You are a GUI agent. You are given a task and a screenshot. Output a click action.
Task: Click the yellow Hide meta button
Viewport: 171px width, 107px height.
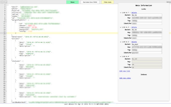[x=107, y=2]
